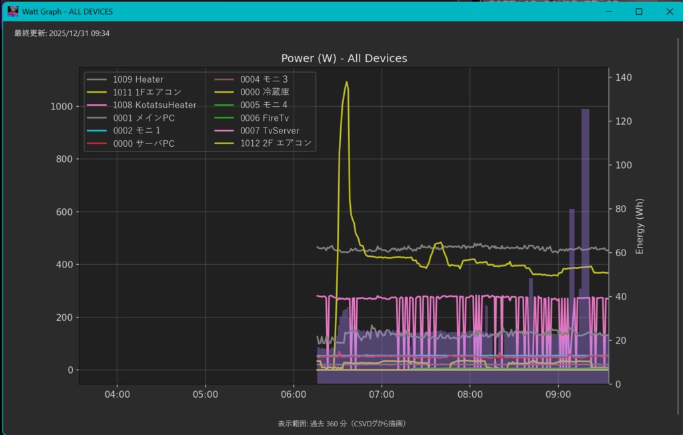Maximize the Watt Graph window
The height and width of the screenshot is (435, 683).
639,11
